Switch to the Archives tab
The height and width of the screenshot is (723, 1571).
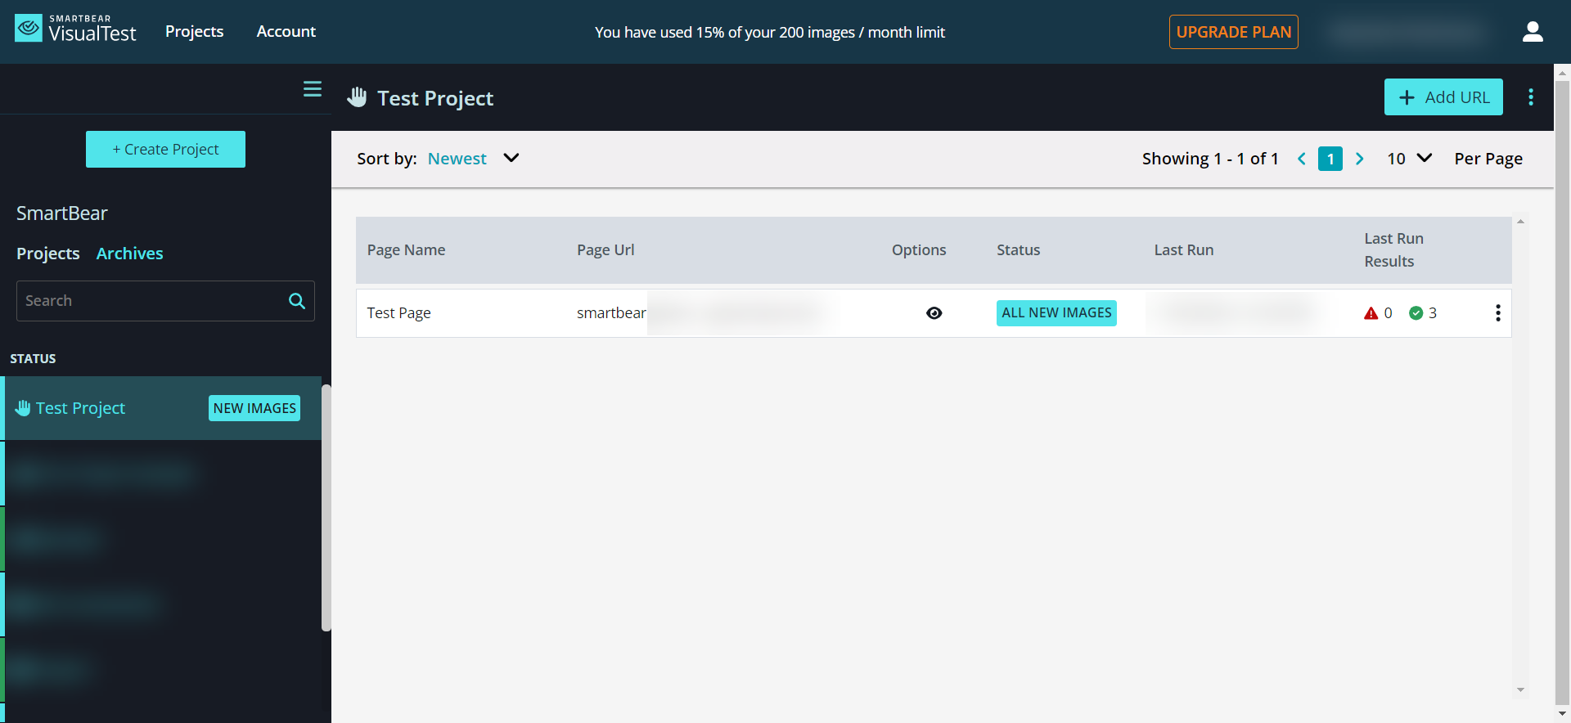[129, 254]
